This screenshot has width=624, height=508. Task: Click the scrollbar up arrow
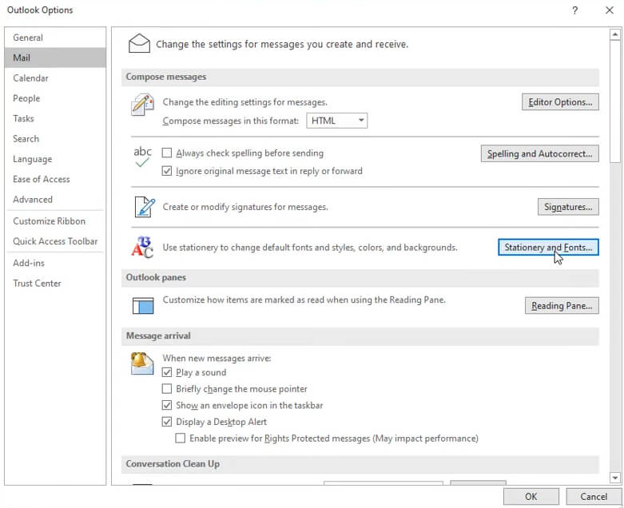615,34
